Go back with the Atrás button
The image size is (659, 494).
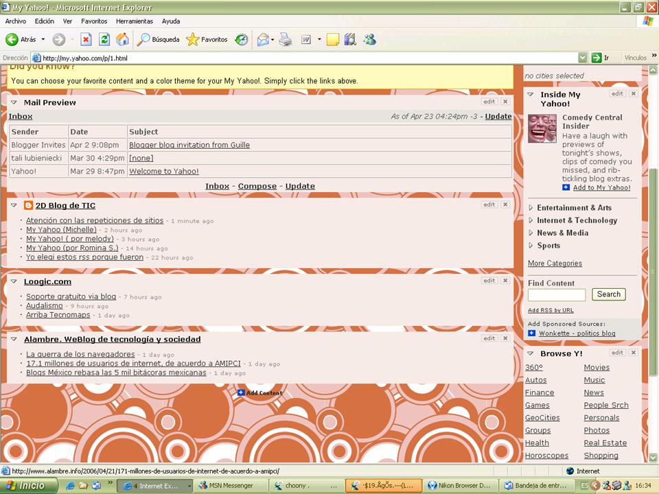tap(21, 40)
